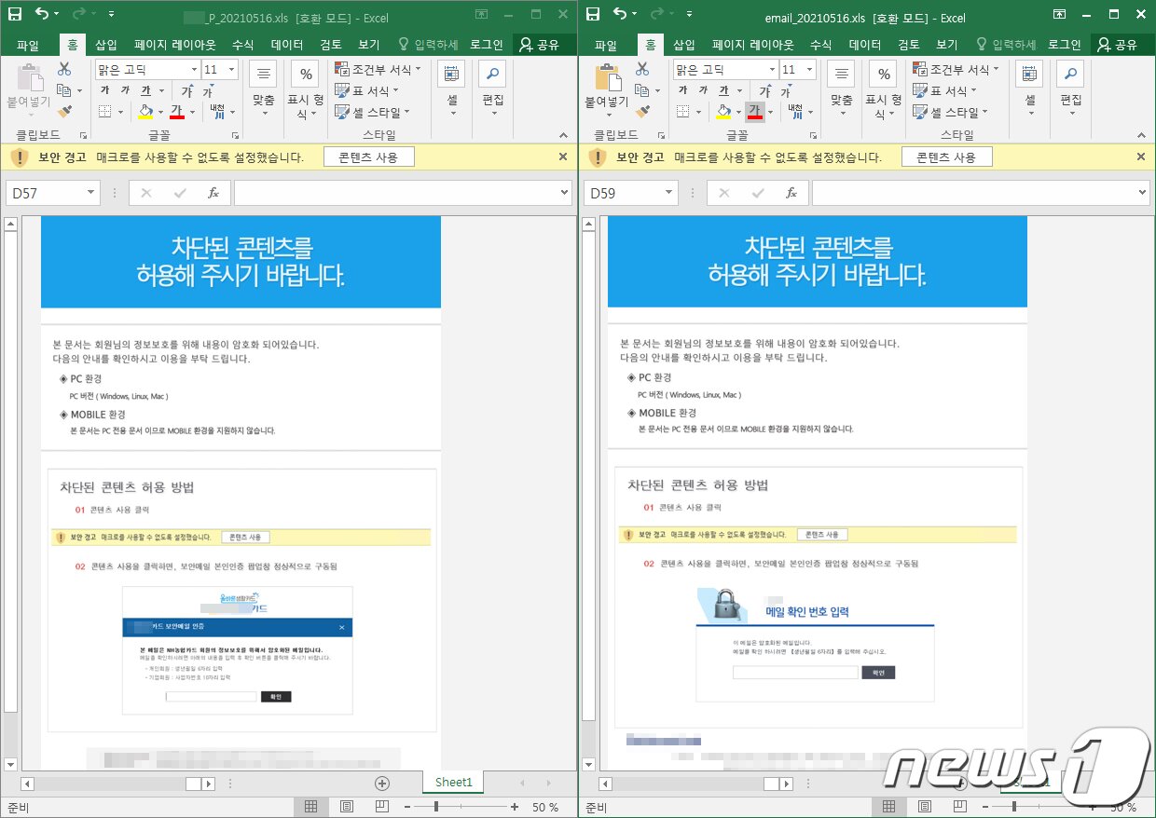Switch left window to Normal view icon
Screen dimensions: 1156x818
point(311,807)
